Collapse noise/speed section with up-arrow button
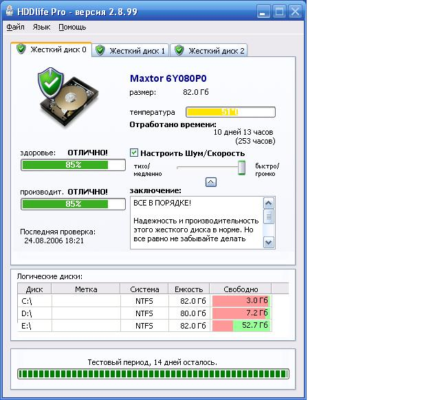The height and width of the screenshot is (400, 440). pyautogui.click(x=211, y=182)
